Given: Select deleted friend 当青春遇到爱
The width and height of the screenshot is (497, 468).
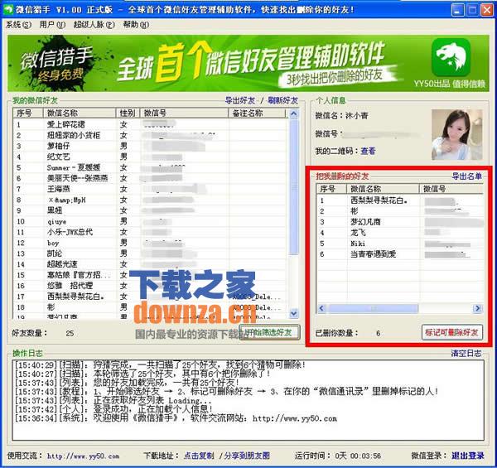Looking at the screenshot, I should point(400,254).
